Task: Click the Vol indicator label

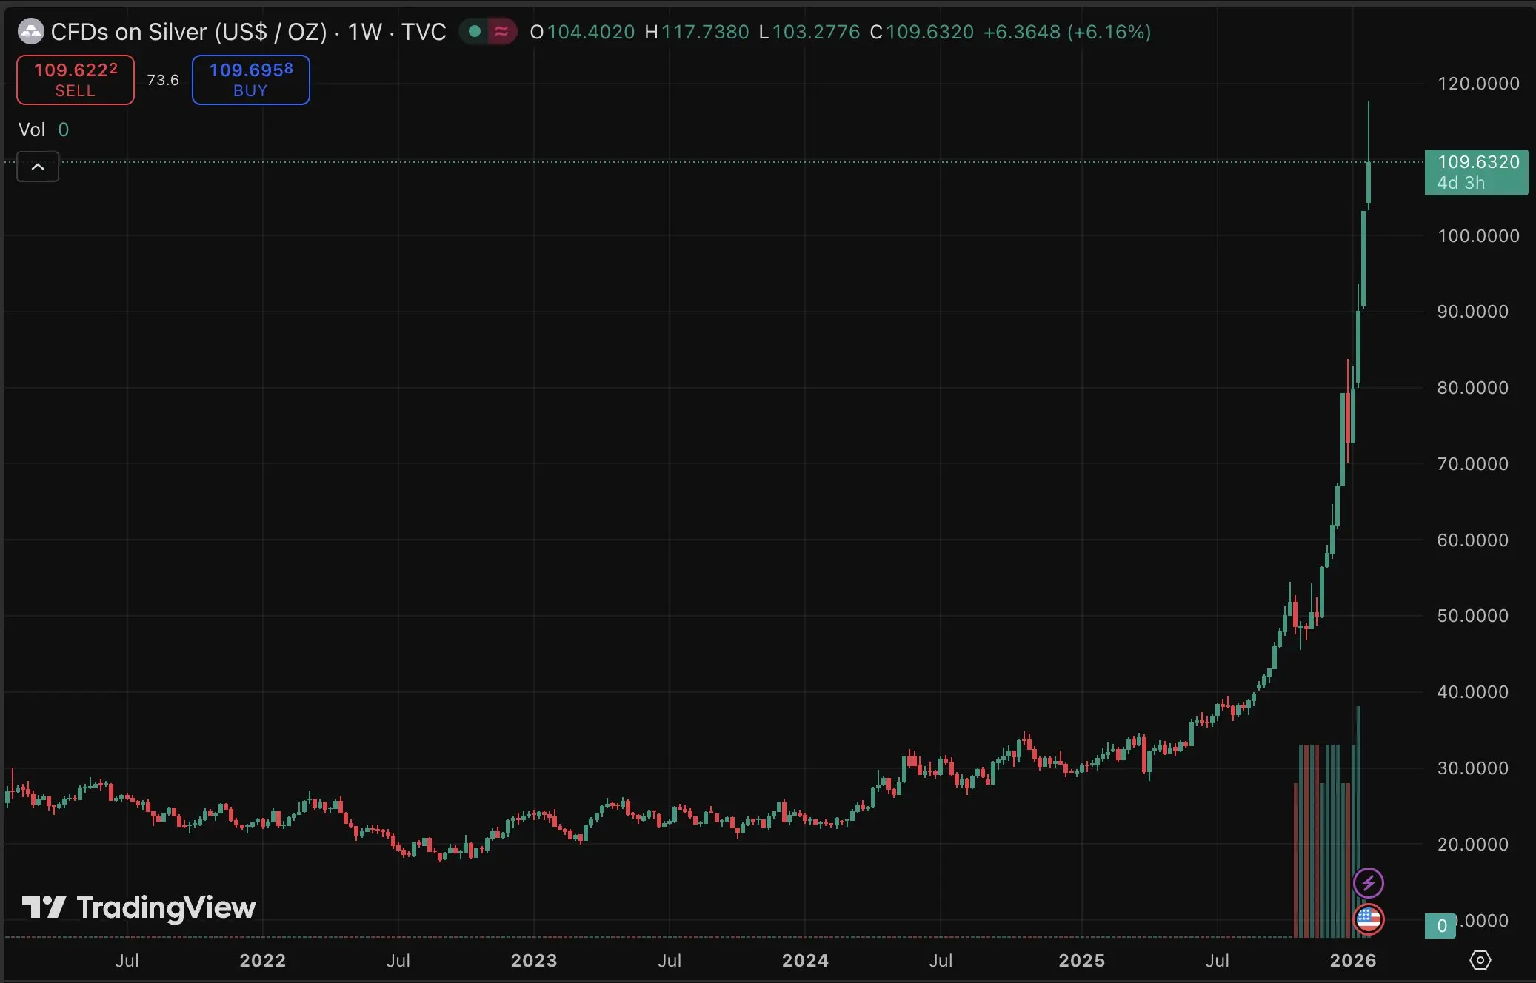Action: coord(32,130)
